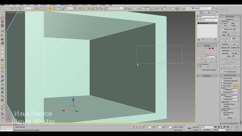The height and width of the screenshot is (136, 242).
Task: Select Polygon sub-object level icon
Action: coord(209,48)
